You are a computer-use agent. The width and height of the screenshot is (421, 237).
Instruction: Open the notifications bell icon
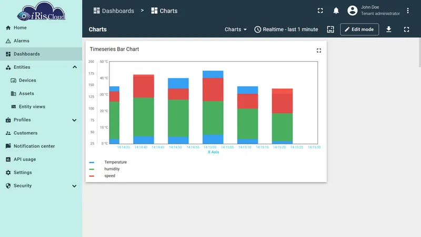[336, 11]
